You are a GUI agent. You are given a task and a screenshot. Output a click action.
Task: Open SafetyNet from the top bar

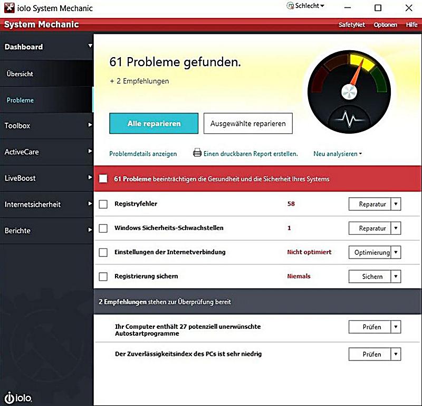(x=352, y=24)
